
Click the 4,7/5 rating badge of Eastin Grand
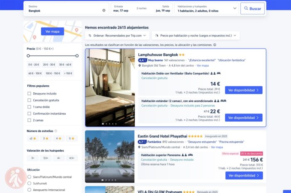(142, 142)
